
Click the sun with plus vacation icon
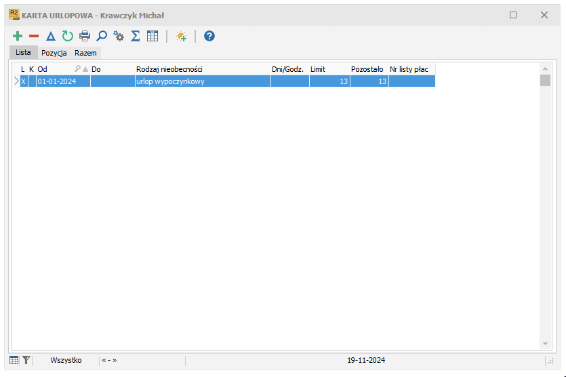[181, 36]
